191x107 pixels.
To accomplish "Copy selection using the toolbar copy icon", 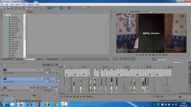I will pyautogui.click(x=27, y=8).
